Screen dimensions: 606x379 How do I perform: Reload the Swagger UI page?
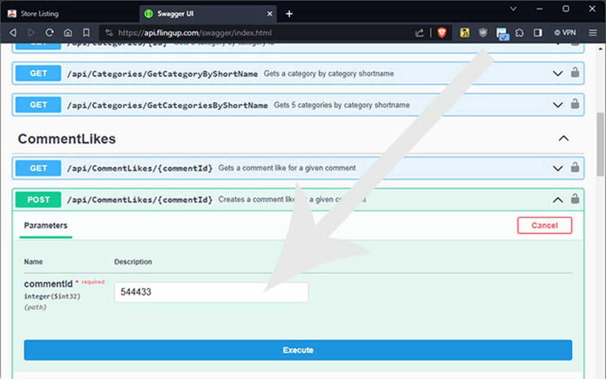tap(50, 33)
